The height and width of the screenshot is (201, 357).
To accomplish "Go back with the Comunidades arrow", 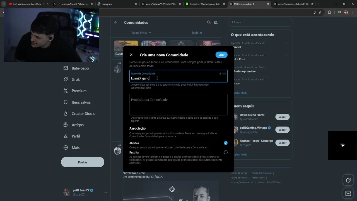I will point(116,22).
